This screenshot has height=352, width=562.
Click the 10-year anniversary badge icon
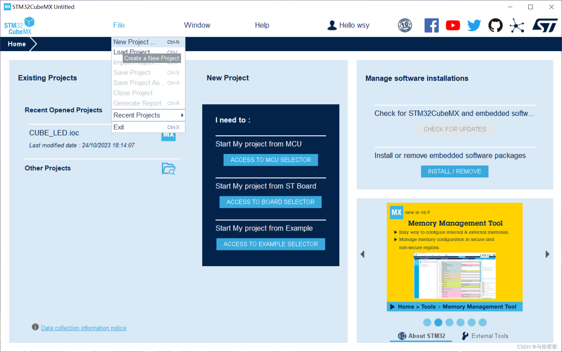[405, 25]
